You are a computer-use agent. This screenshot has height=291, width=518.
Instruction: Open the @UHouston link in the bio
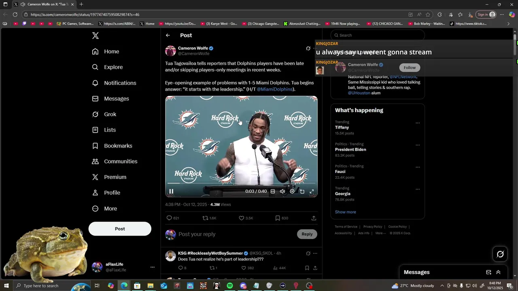(359, 93)
